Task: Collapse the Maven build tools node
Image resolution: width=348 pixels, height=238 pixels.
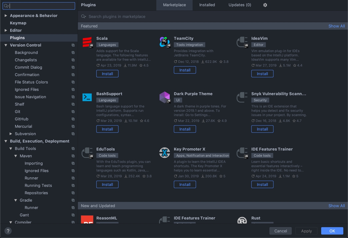Action: 16,156
